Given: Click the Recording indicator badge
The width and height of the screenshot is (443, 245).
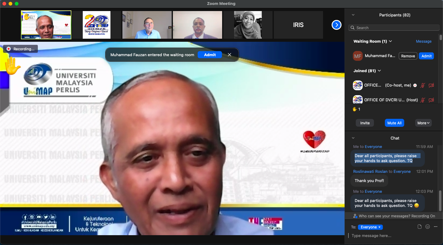Looking at the screenshot, I should 21,49.
